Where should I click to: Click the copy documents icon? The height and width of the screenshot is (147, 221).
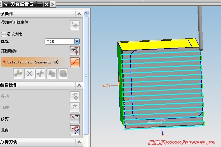52,73
